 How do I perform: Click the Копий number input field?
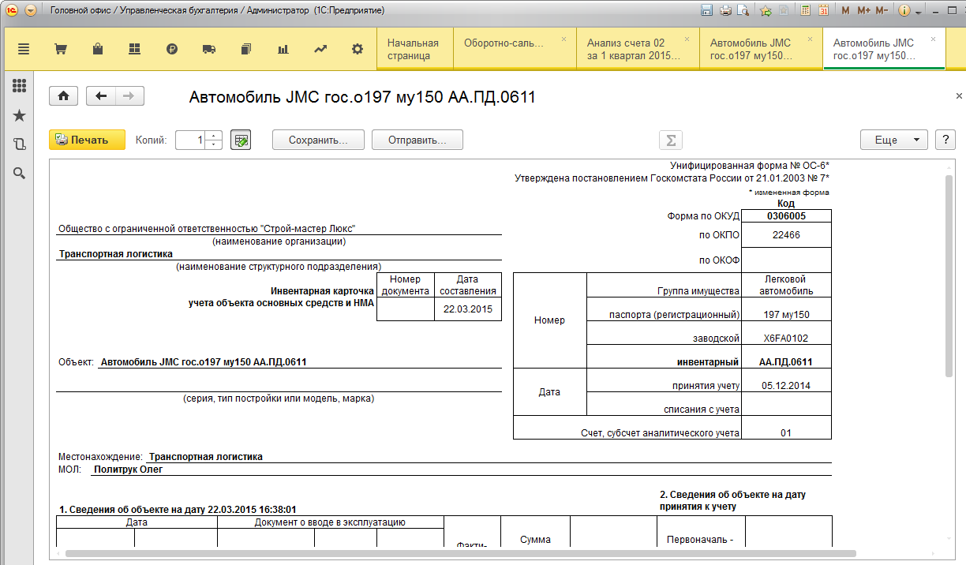[191, 140]
